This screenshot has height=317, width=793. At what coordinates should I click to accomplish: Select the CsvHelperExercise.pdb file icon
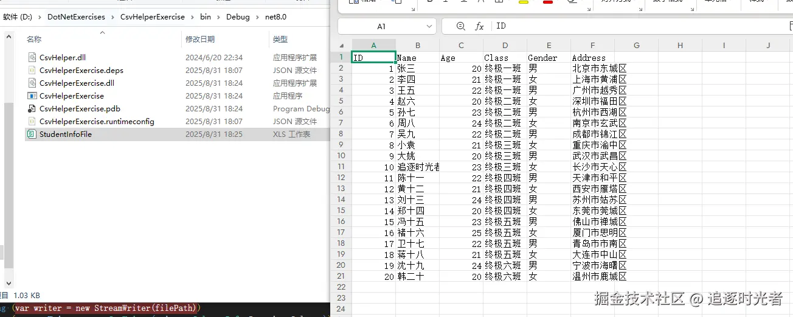pyautogui.click(x=32, y=108)
